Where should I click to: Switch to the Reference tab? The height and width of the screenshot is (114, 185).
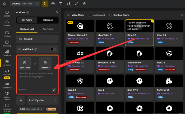[x=48, y=20]
